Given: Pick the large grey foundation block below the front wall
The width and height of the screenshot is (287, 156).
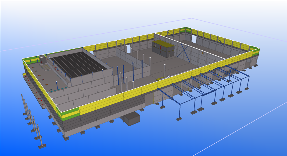Looking at the screenshot, I should (x=132, y=119).
